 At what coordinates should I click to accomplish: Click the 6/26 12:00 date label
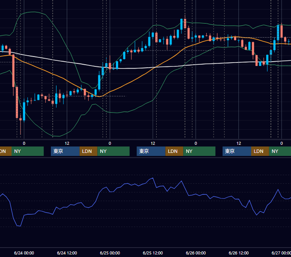pyautogui.click(x=239, y=253)
